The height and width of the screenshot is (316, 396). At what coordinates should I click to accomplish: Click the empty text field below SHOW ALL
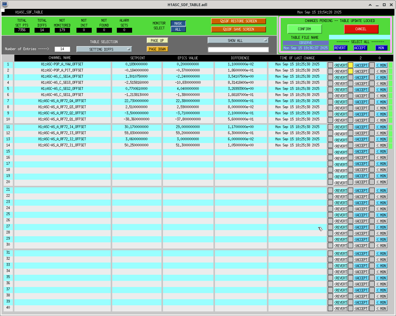238,50
